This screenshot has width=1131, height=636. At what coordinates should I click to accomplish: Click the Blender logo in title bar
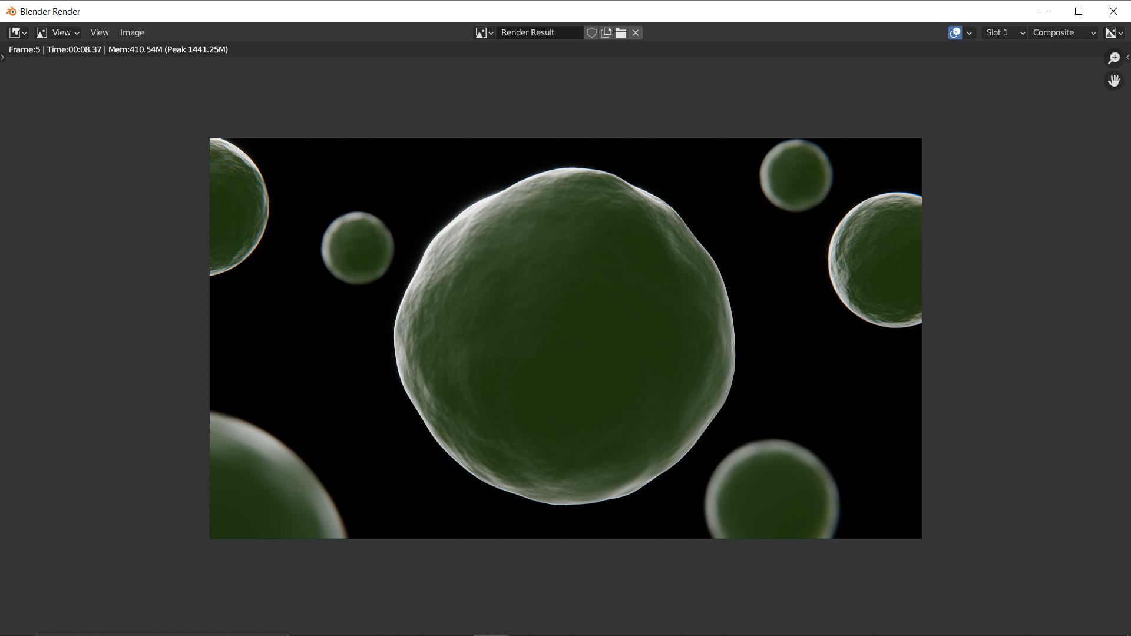coord(11,11)
